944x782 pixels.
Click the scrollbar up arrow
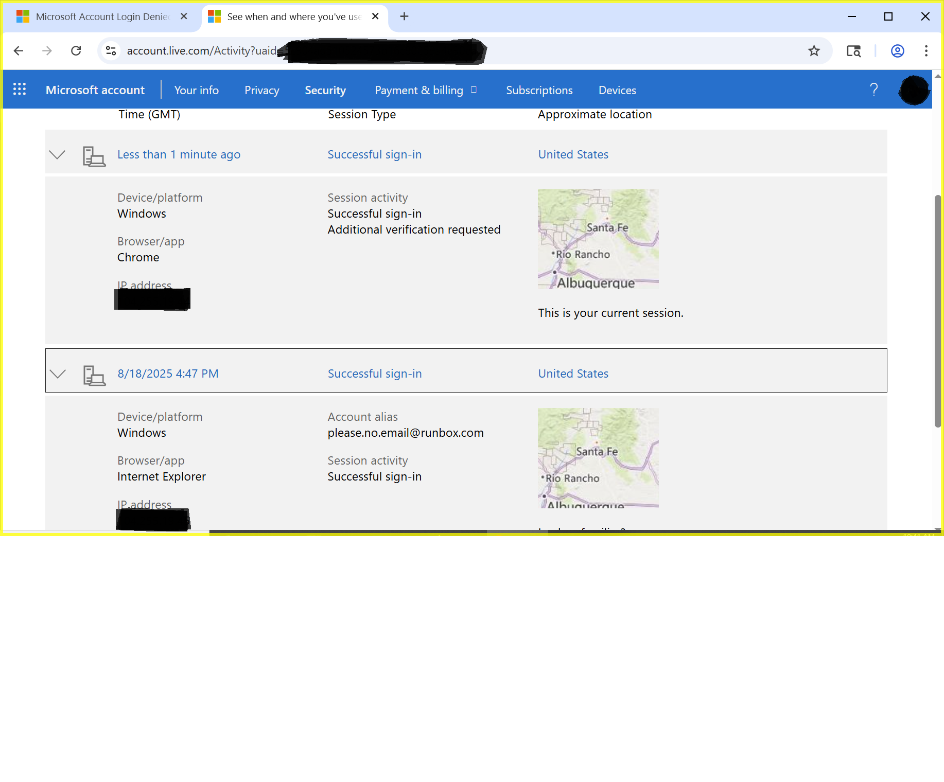(x=938, y=76)
